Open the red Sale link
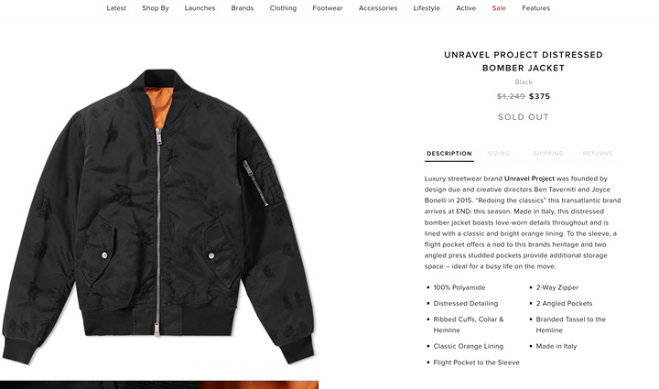Image resolution: width=659 pixels, height=389 pixels. click(499, 8)
